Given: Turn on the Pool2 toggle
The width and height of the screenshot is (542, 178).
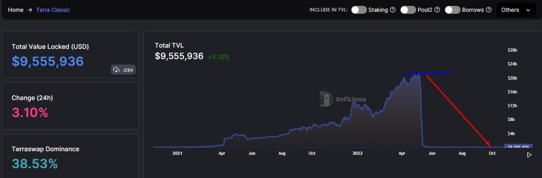Looking at the screenshot, I should (408, 10).
